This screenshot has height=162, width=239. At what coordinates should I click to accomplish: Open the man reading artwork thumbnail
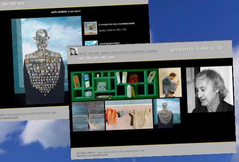point(170,83)
